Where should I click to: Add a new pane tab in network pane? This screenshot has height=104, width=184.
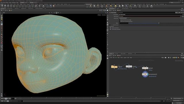pos(135,53)
